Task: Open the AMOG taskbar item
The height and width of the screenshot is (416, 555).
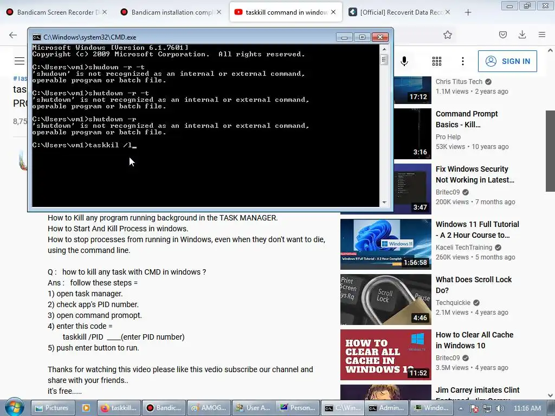Action: pyautogui.click(x=209, y=408)
